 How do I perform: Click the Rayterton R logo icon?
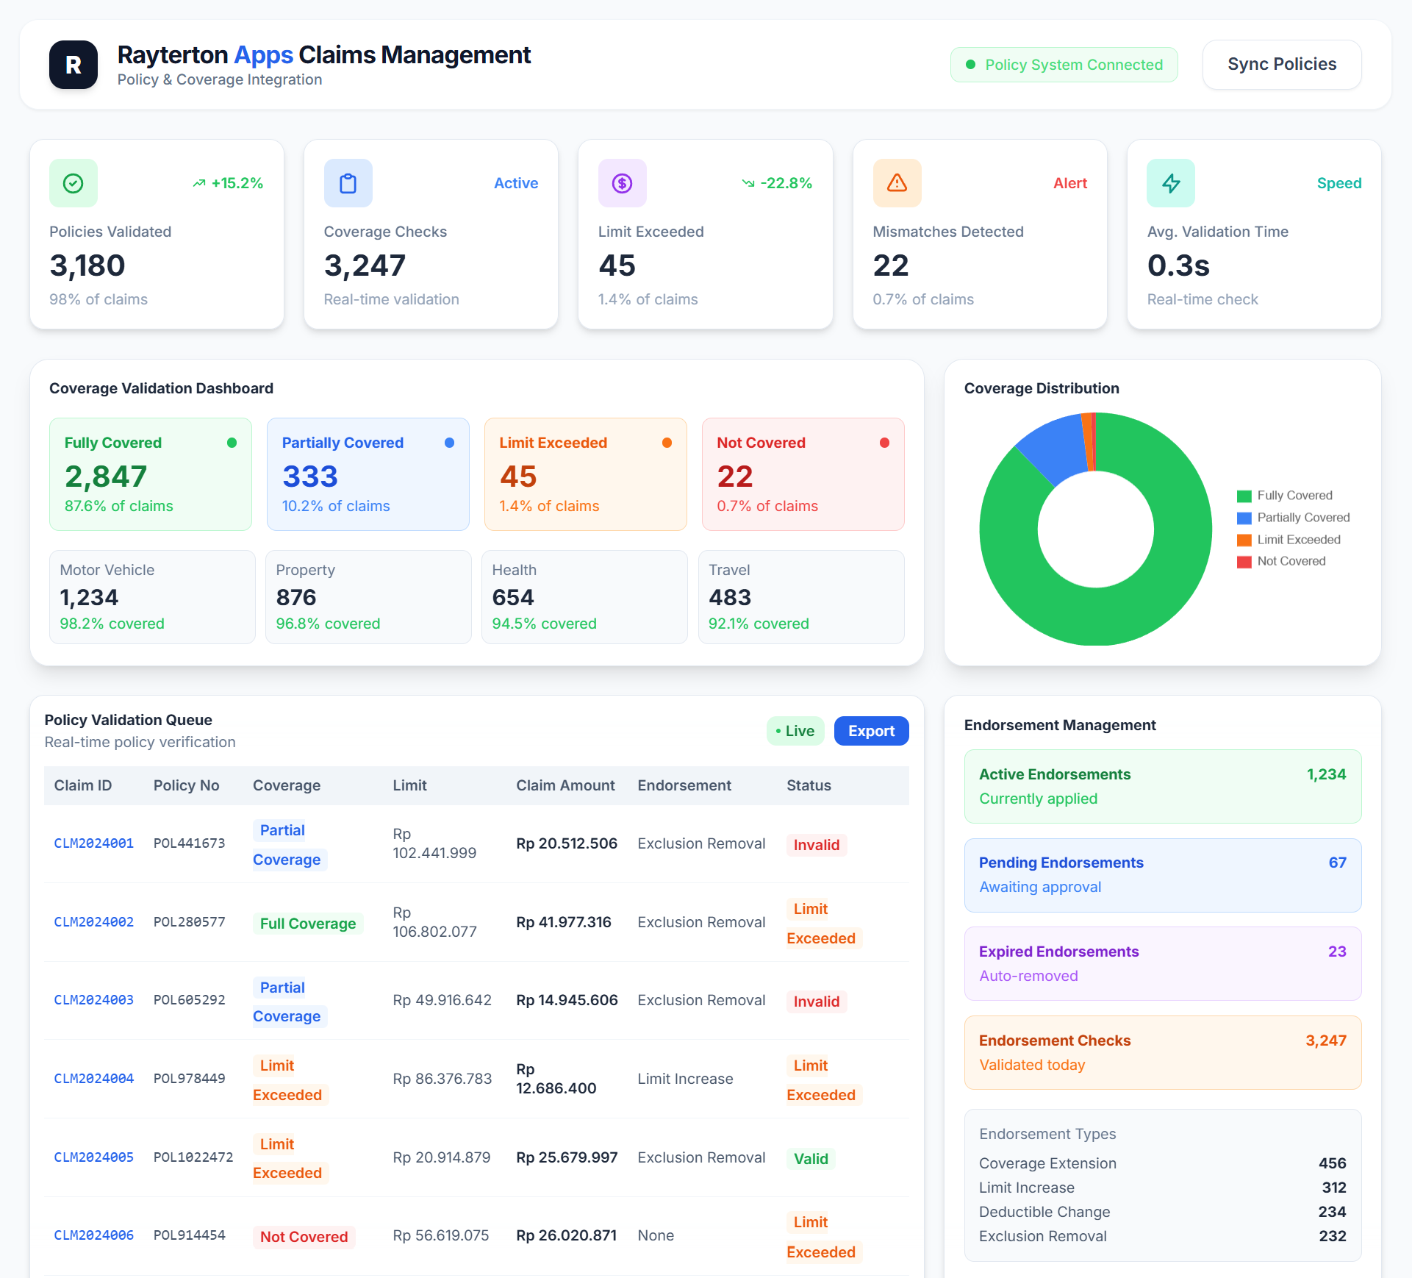(73, 65)
